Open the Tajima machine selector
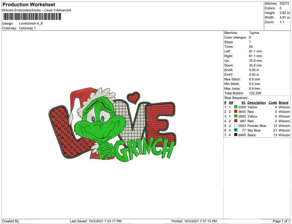The height and width of the screenshot is (224, 292). (254, 32)
